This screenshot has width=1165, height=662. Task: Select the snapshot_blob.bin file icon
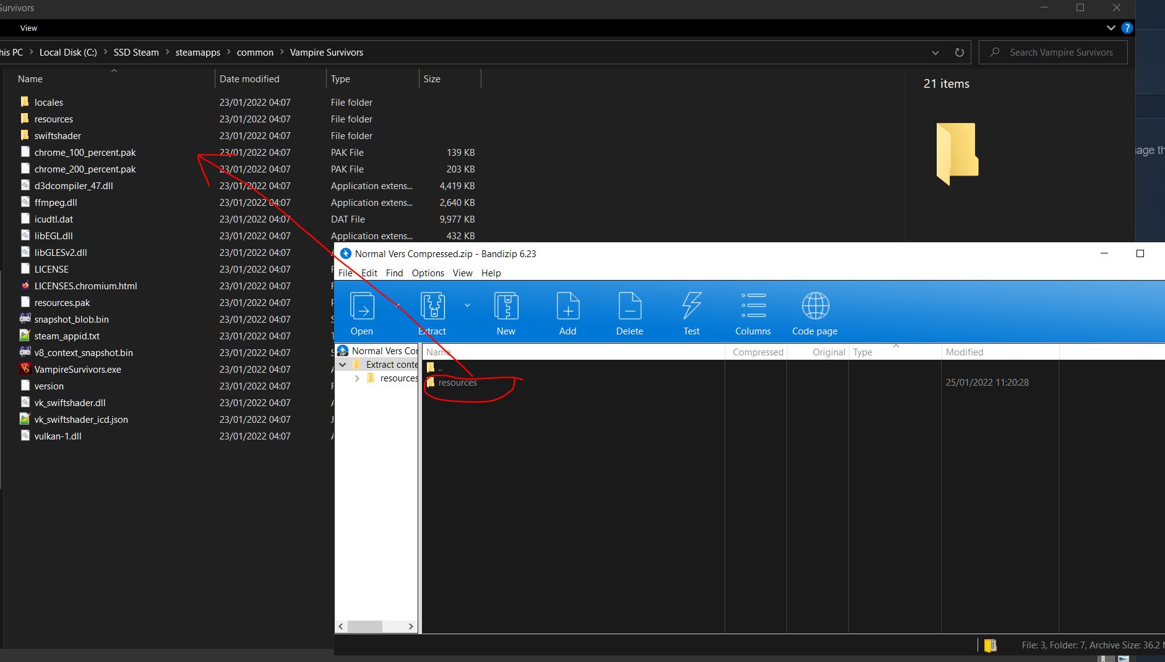(x=25, y=319)
